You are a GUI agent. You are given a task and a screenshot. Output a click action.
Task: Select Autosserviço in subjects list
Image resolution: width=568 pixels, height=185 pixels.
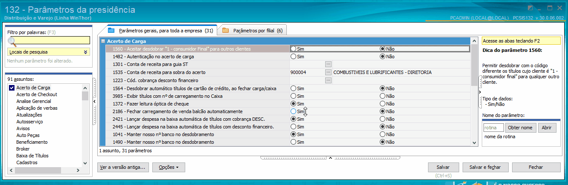(29, 122)
